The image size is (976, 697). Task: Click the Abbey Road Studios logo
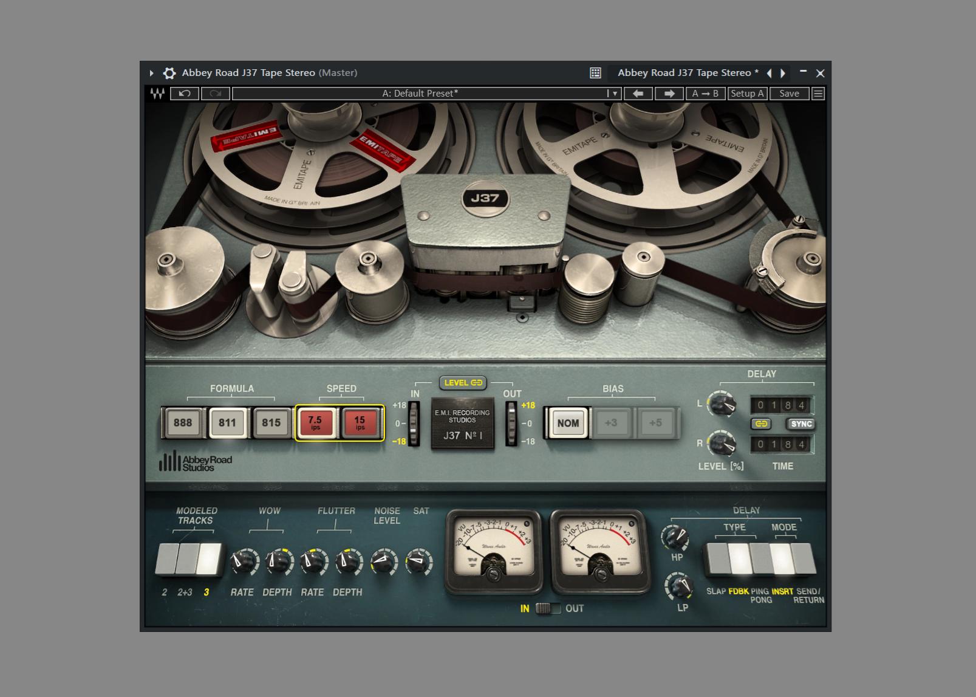(x=196, y=462)
